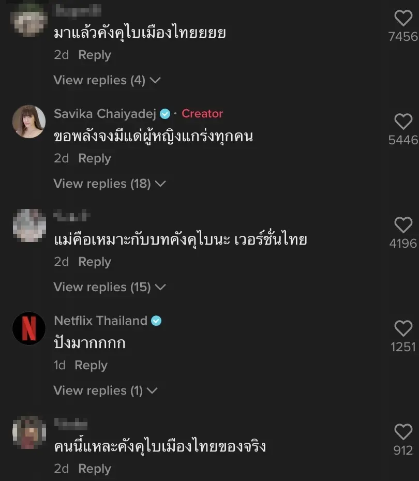The height and width of the screenshot is (481, 419).
Task: Reply to the comment with 4196 likes
Action: coord(95,262)
